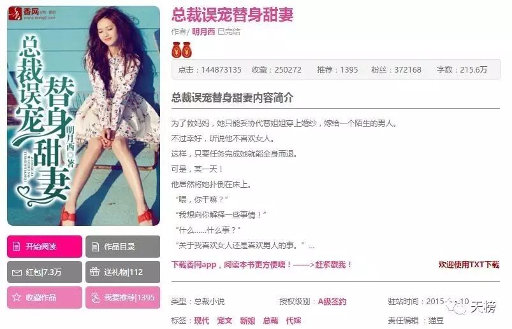Open the 作品目录 catalog button
512x329 pixels.
point(123,246)
